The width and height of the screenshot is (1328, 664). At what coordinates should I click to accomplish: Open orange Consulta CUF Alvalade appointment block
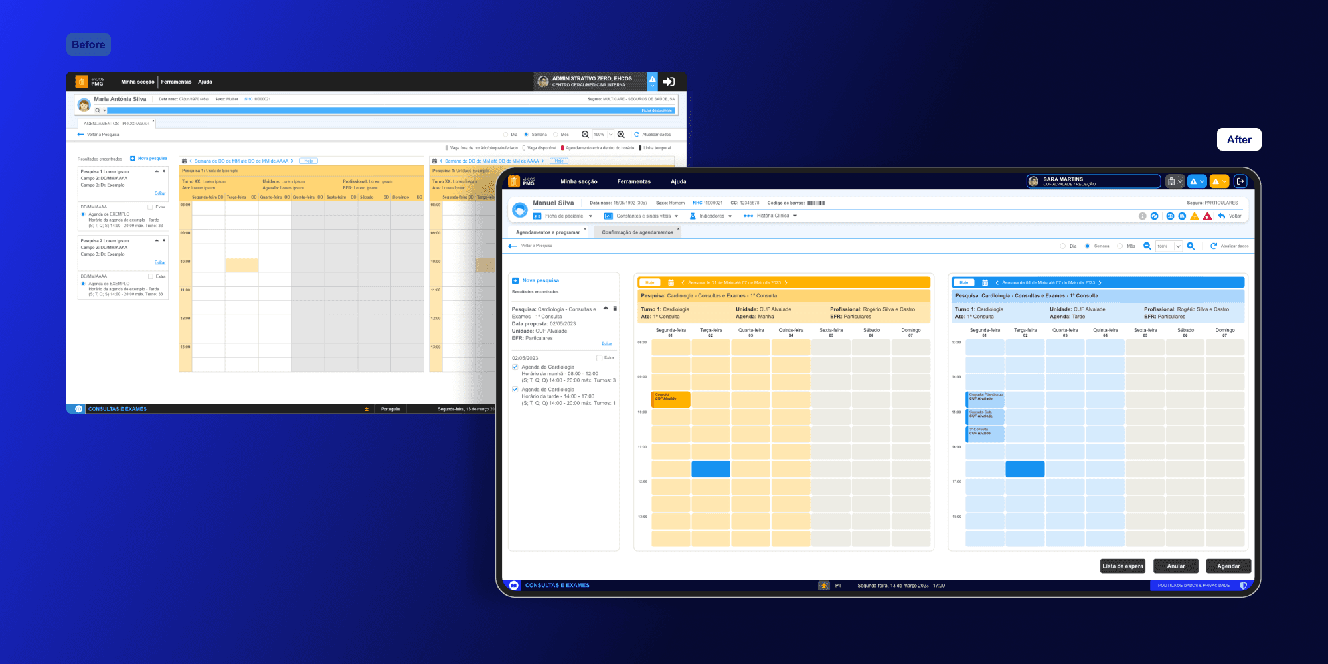[671, 399]
